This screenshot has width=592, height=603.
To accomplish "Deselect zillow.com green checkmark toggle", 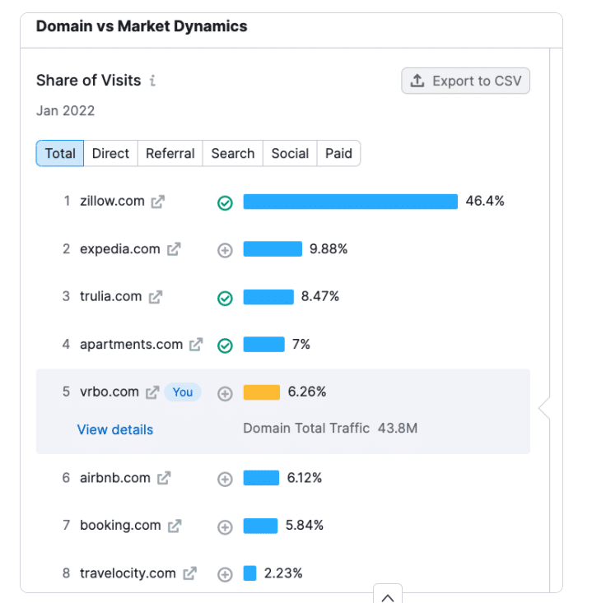I will point(225,203).
